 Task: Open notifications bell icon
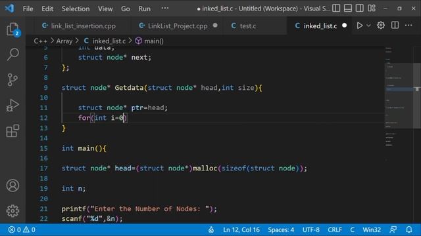point(409,230)
